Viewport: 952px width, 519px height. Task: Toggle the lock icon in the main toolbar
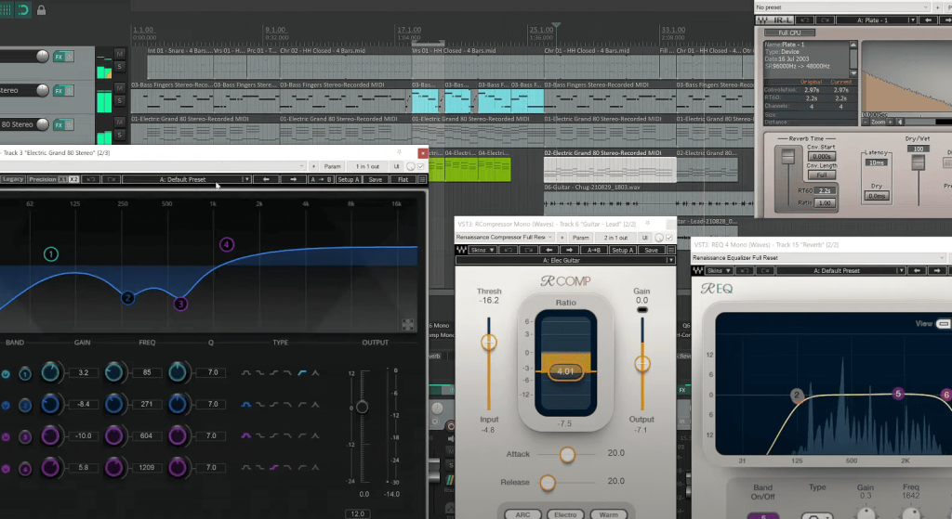[x=41, y=9]
